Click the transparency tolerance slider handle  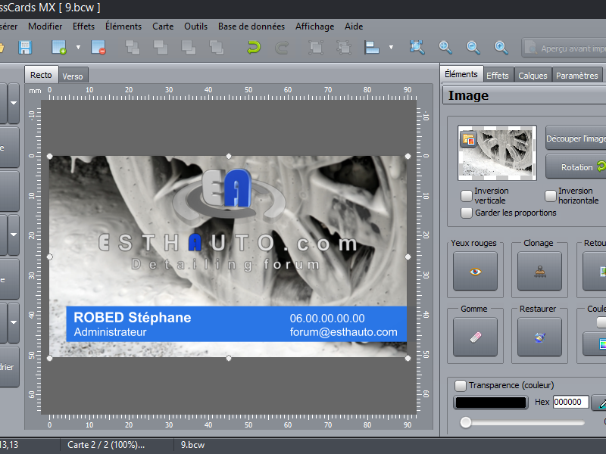click(x=466, y=422)
